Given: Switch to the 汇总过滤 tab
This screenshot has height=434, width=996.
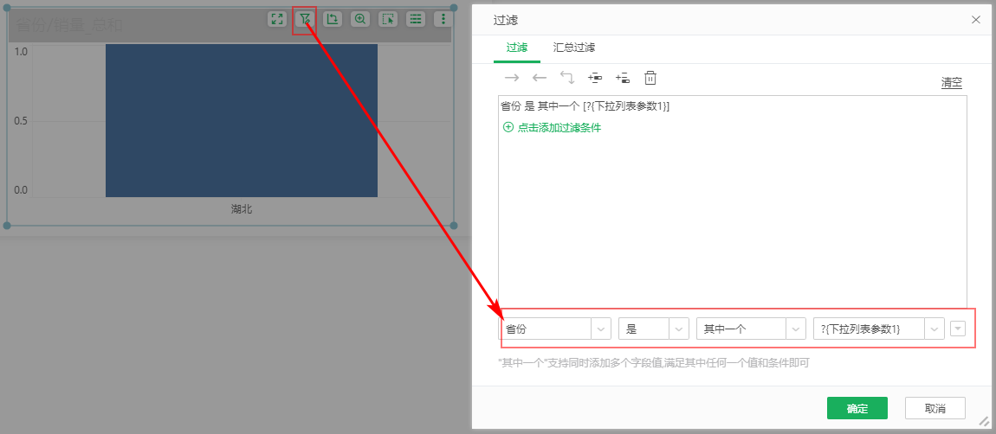Looking at the screenshot, I should pyautogui.click(x=574, y=48).
